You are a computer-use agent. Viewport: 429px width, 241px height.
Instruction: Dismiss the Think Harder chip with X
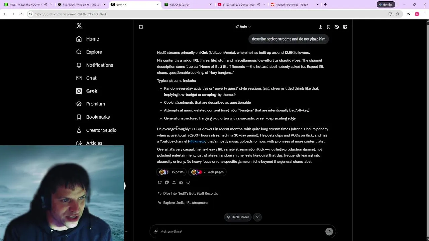257,217
